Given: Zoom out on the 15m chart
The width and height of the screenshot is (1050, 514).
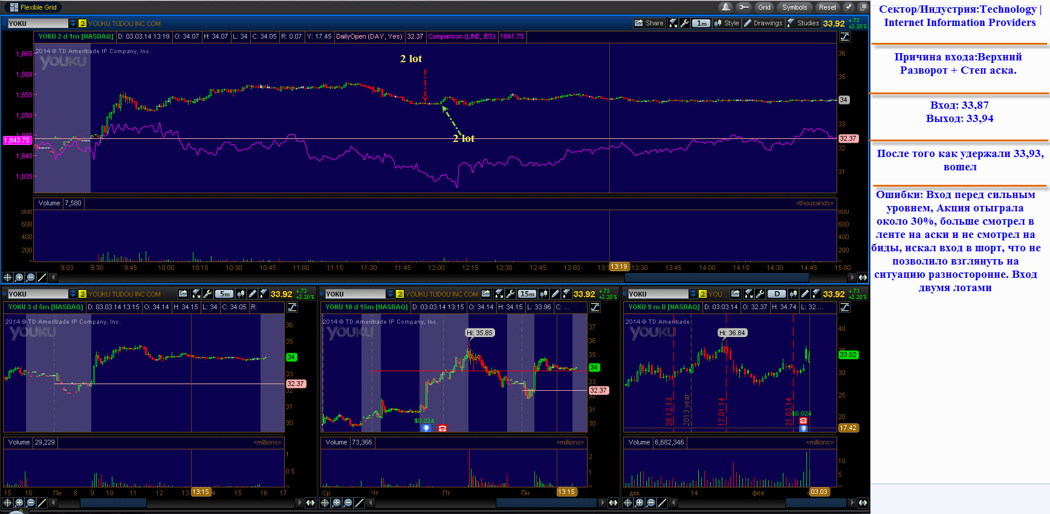Looking at the screenshot, I should [x=348, y=503].
